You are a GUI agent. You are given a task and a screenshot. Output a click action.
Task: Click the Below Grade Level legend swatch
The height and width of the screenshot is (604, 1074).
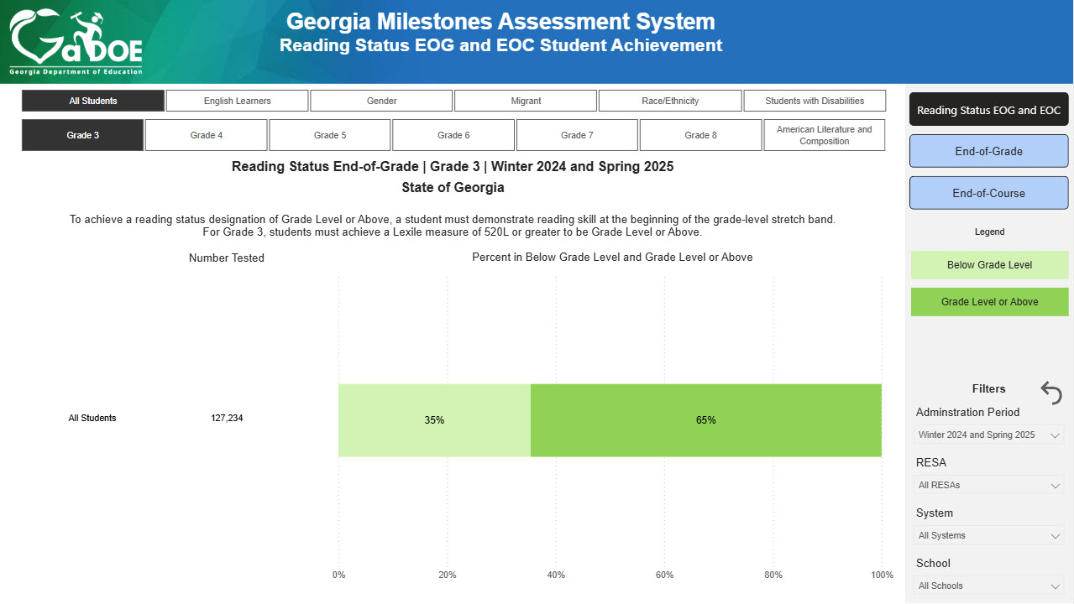988,264
